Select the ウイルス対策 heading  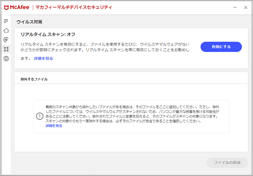[x=29, y=22]
